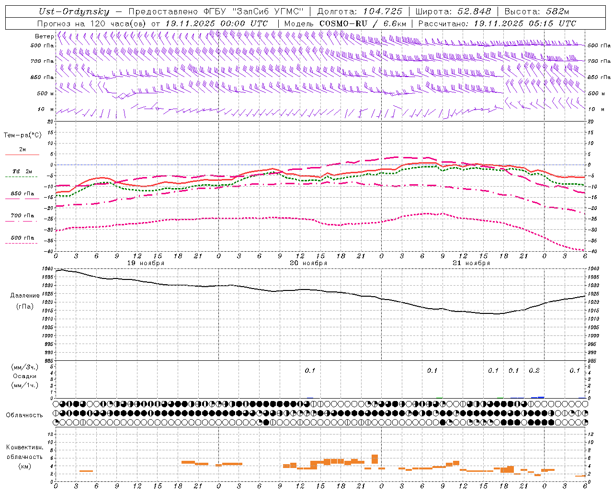
Task: Click the red solid line sample under the 2м legend entry
Action: [x=22, y=155]
